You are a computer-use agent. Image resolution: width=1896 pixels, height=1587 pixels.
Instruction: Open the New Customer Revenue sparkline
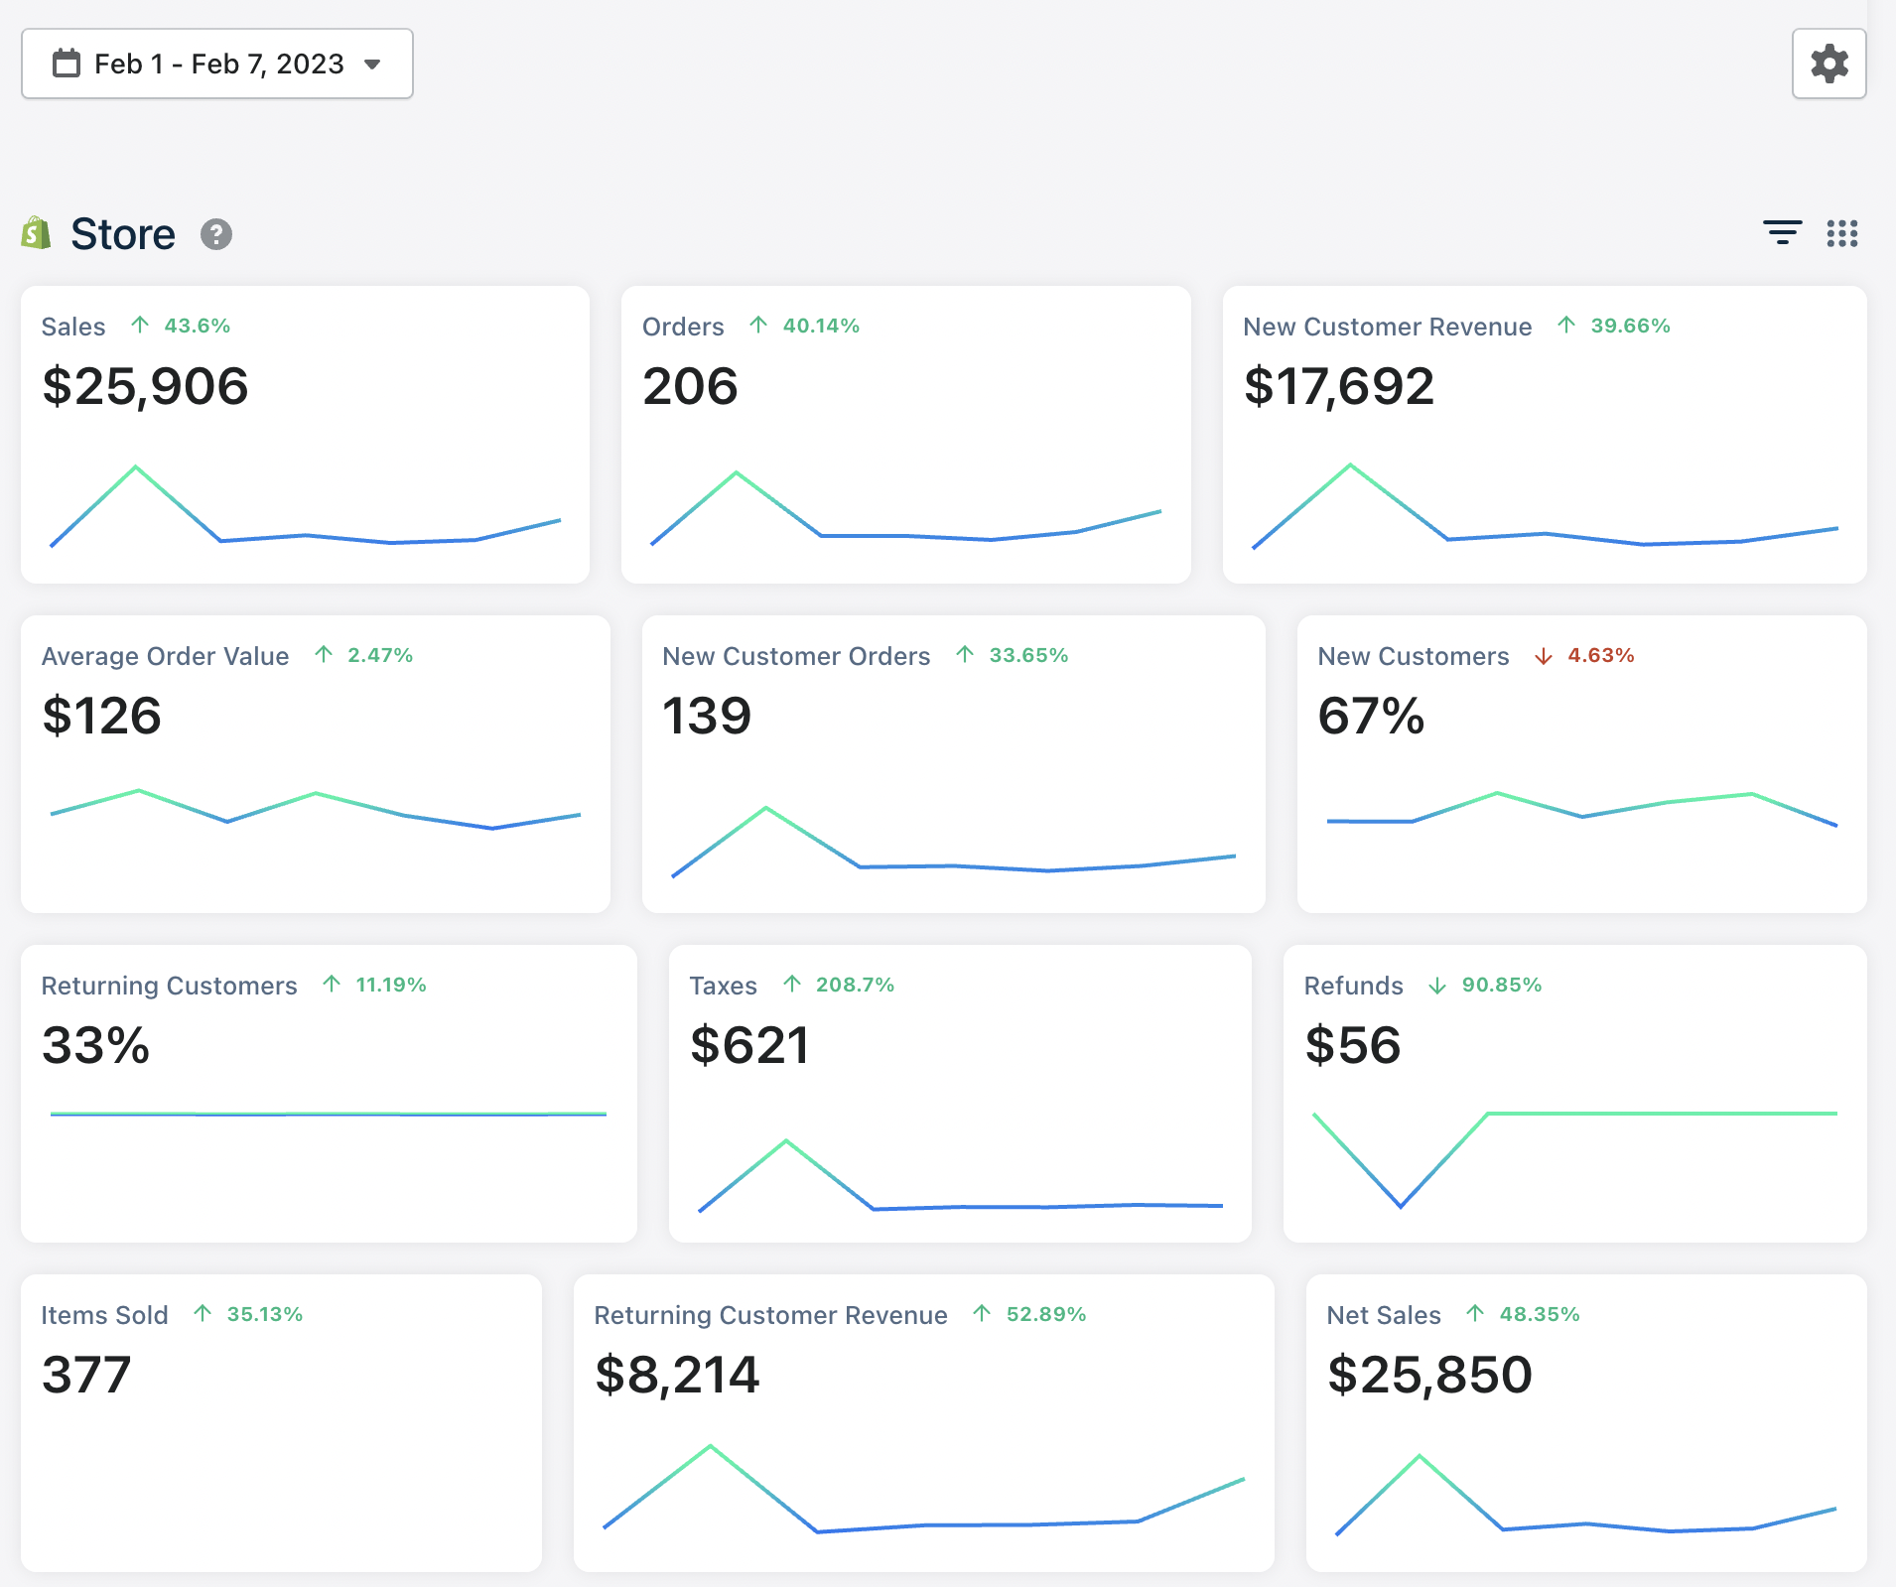(x=1545, y=506)
